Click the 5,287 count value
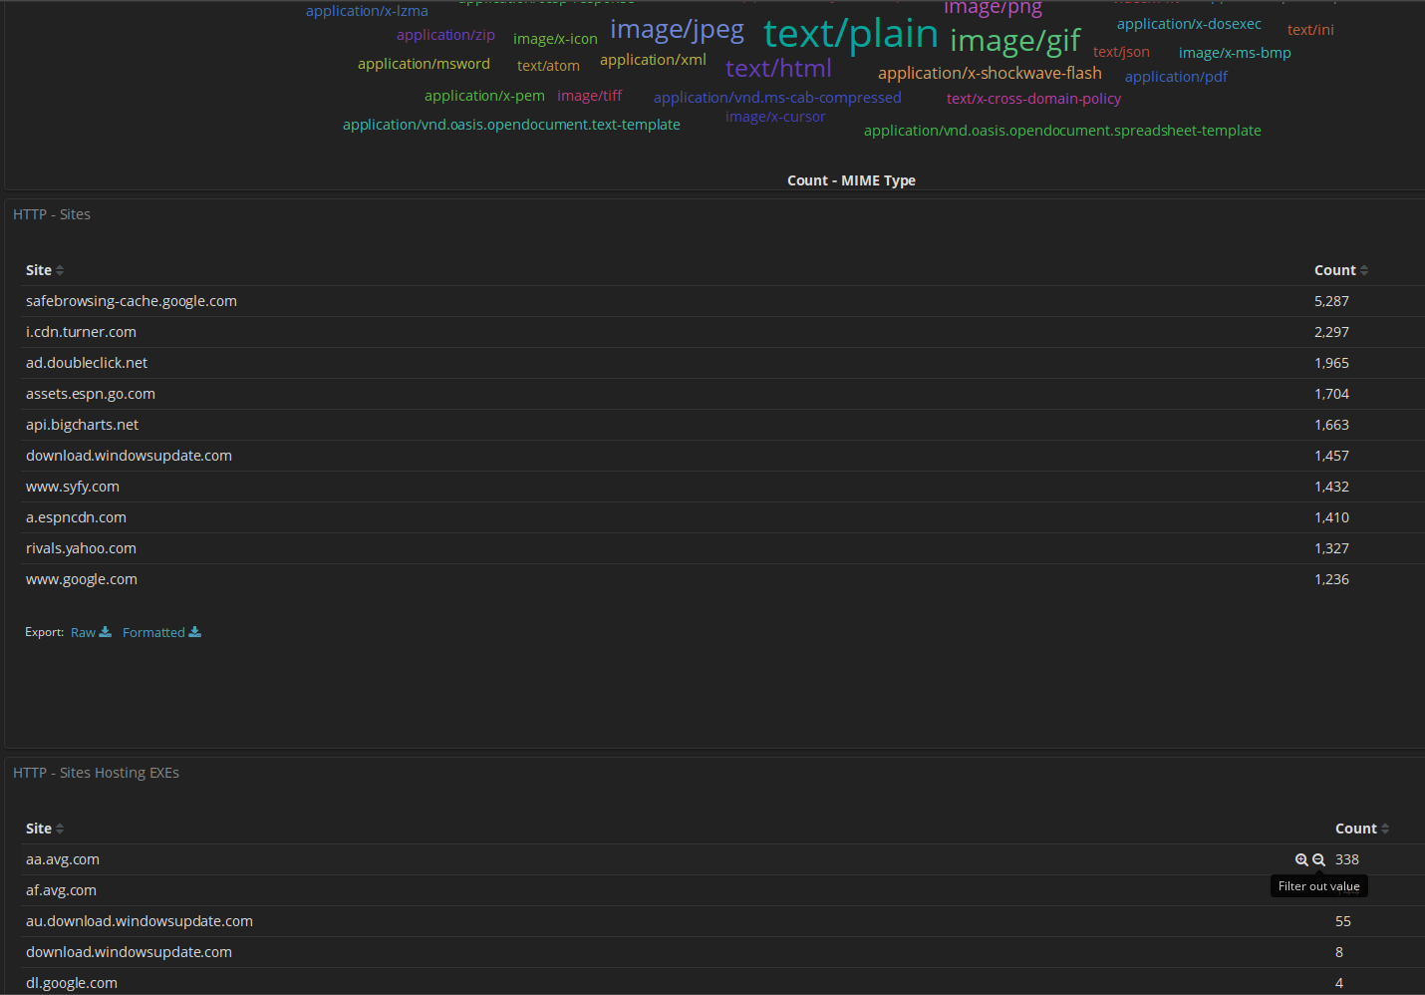This screenshot has height=995, width=1425. [x=1331, y=300]
